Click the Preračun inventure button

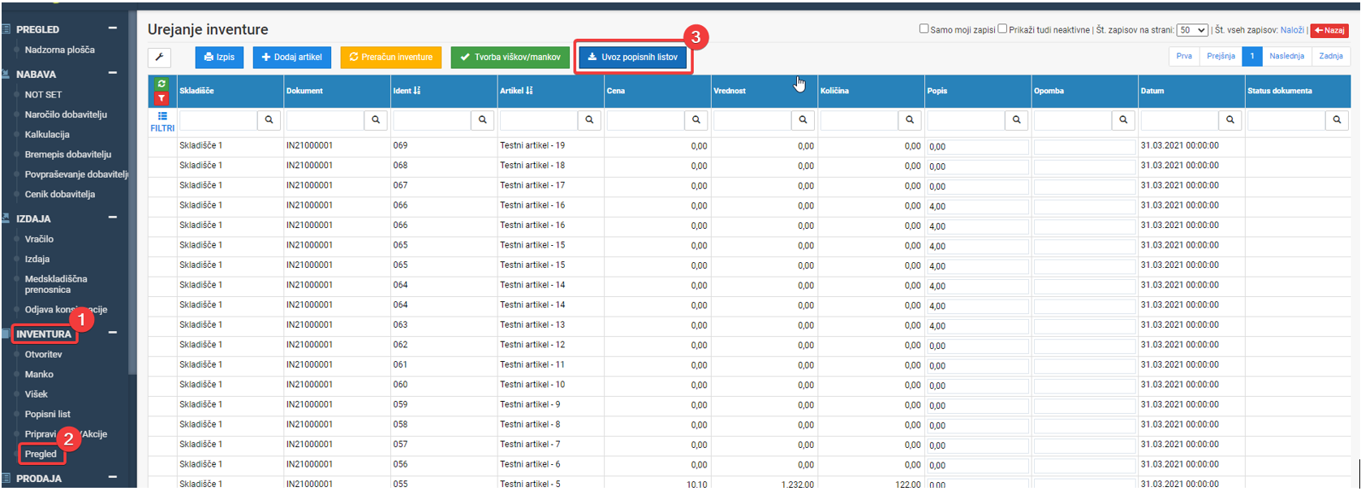[391, 57]
